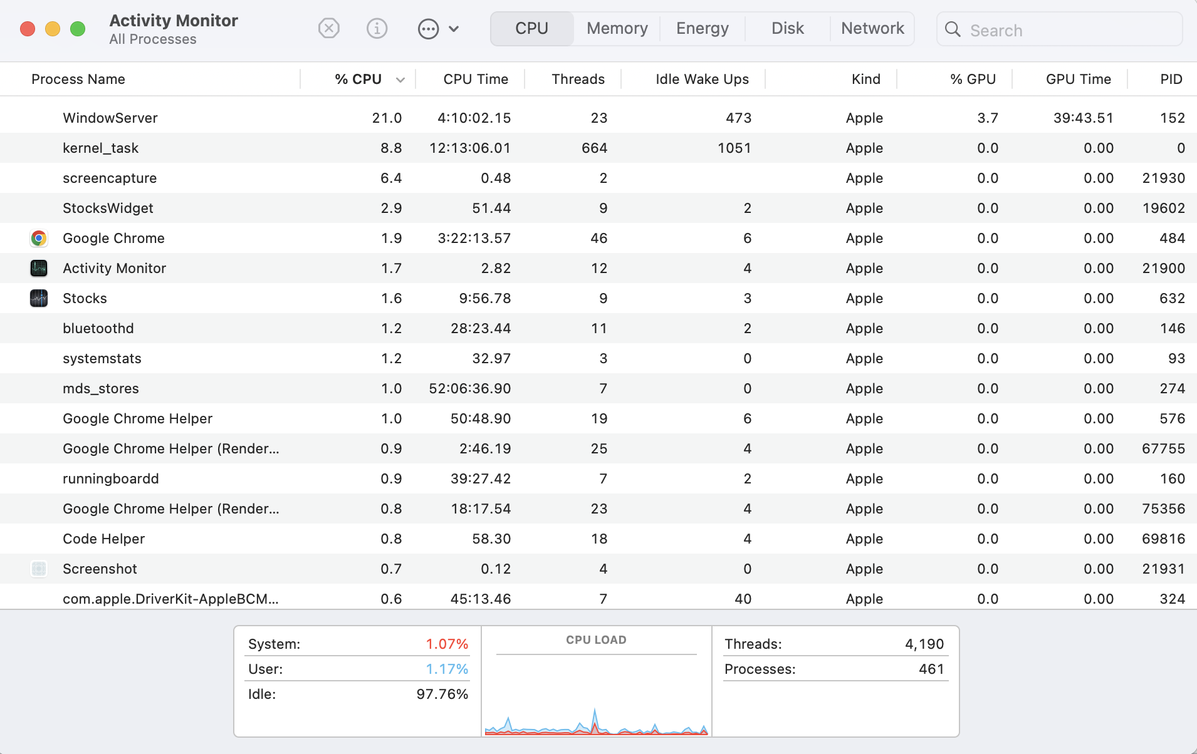
Task: Click the GPU Time 39:43.51 value
Action: point(1083,118)
